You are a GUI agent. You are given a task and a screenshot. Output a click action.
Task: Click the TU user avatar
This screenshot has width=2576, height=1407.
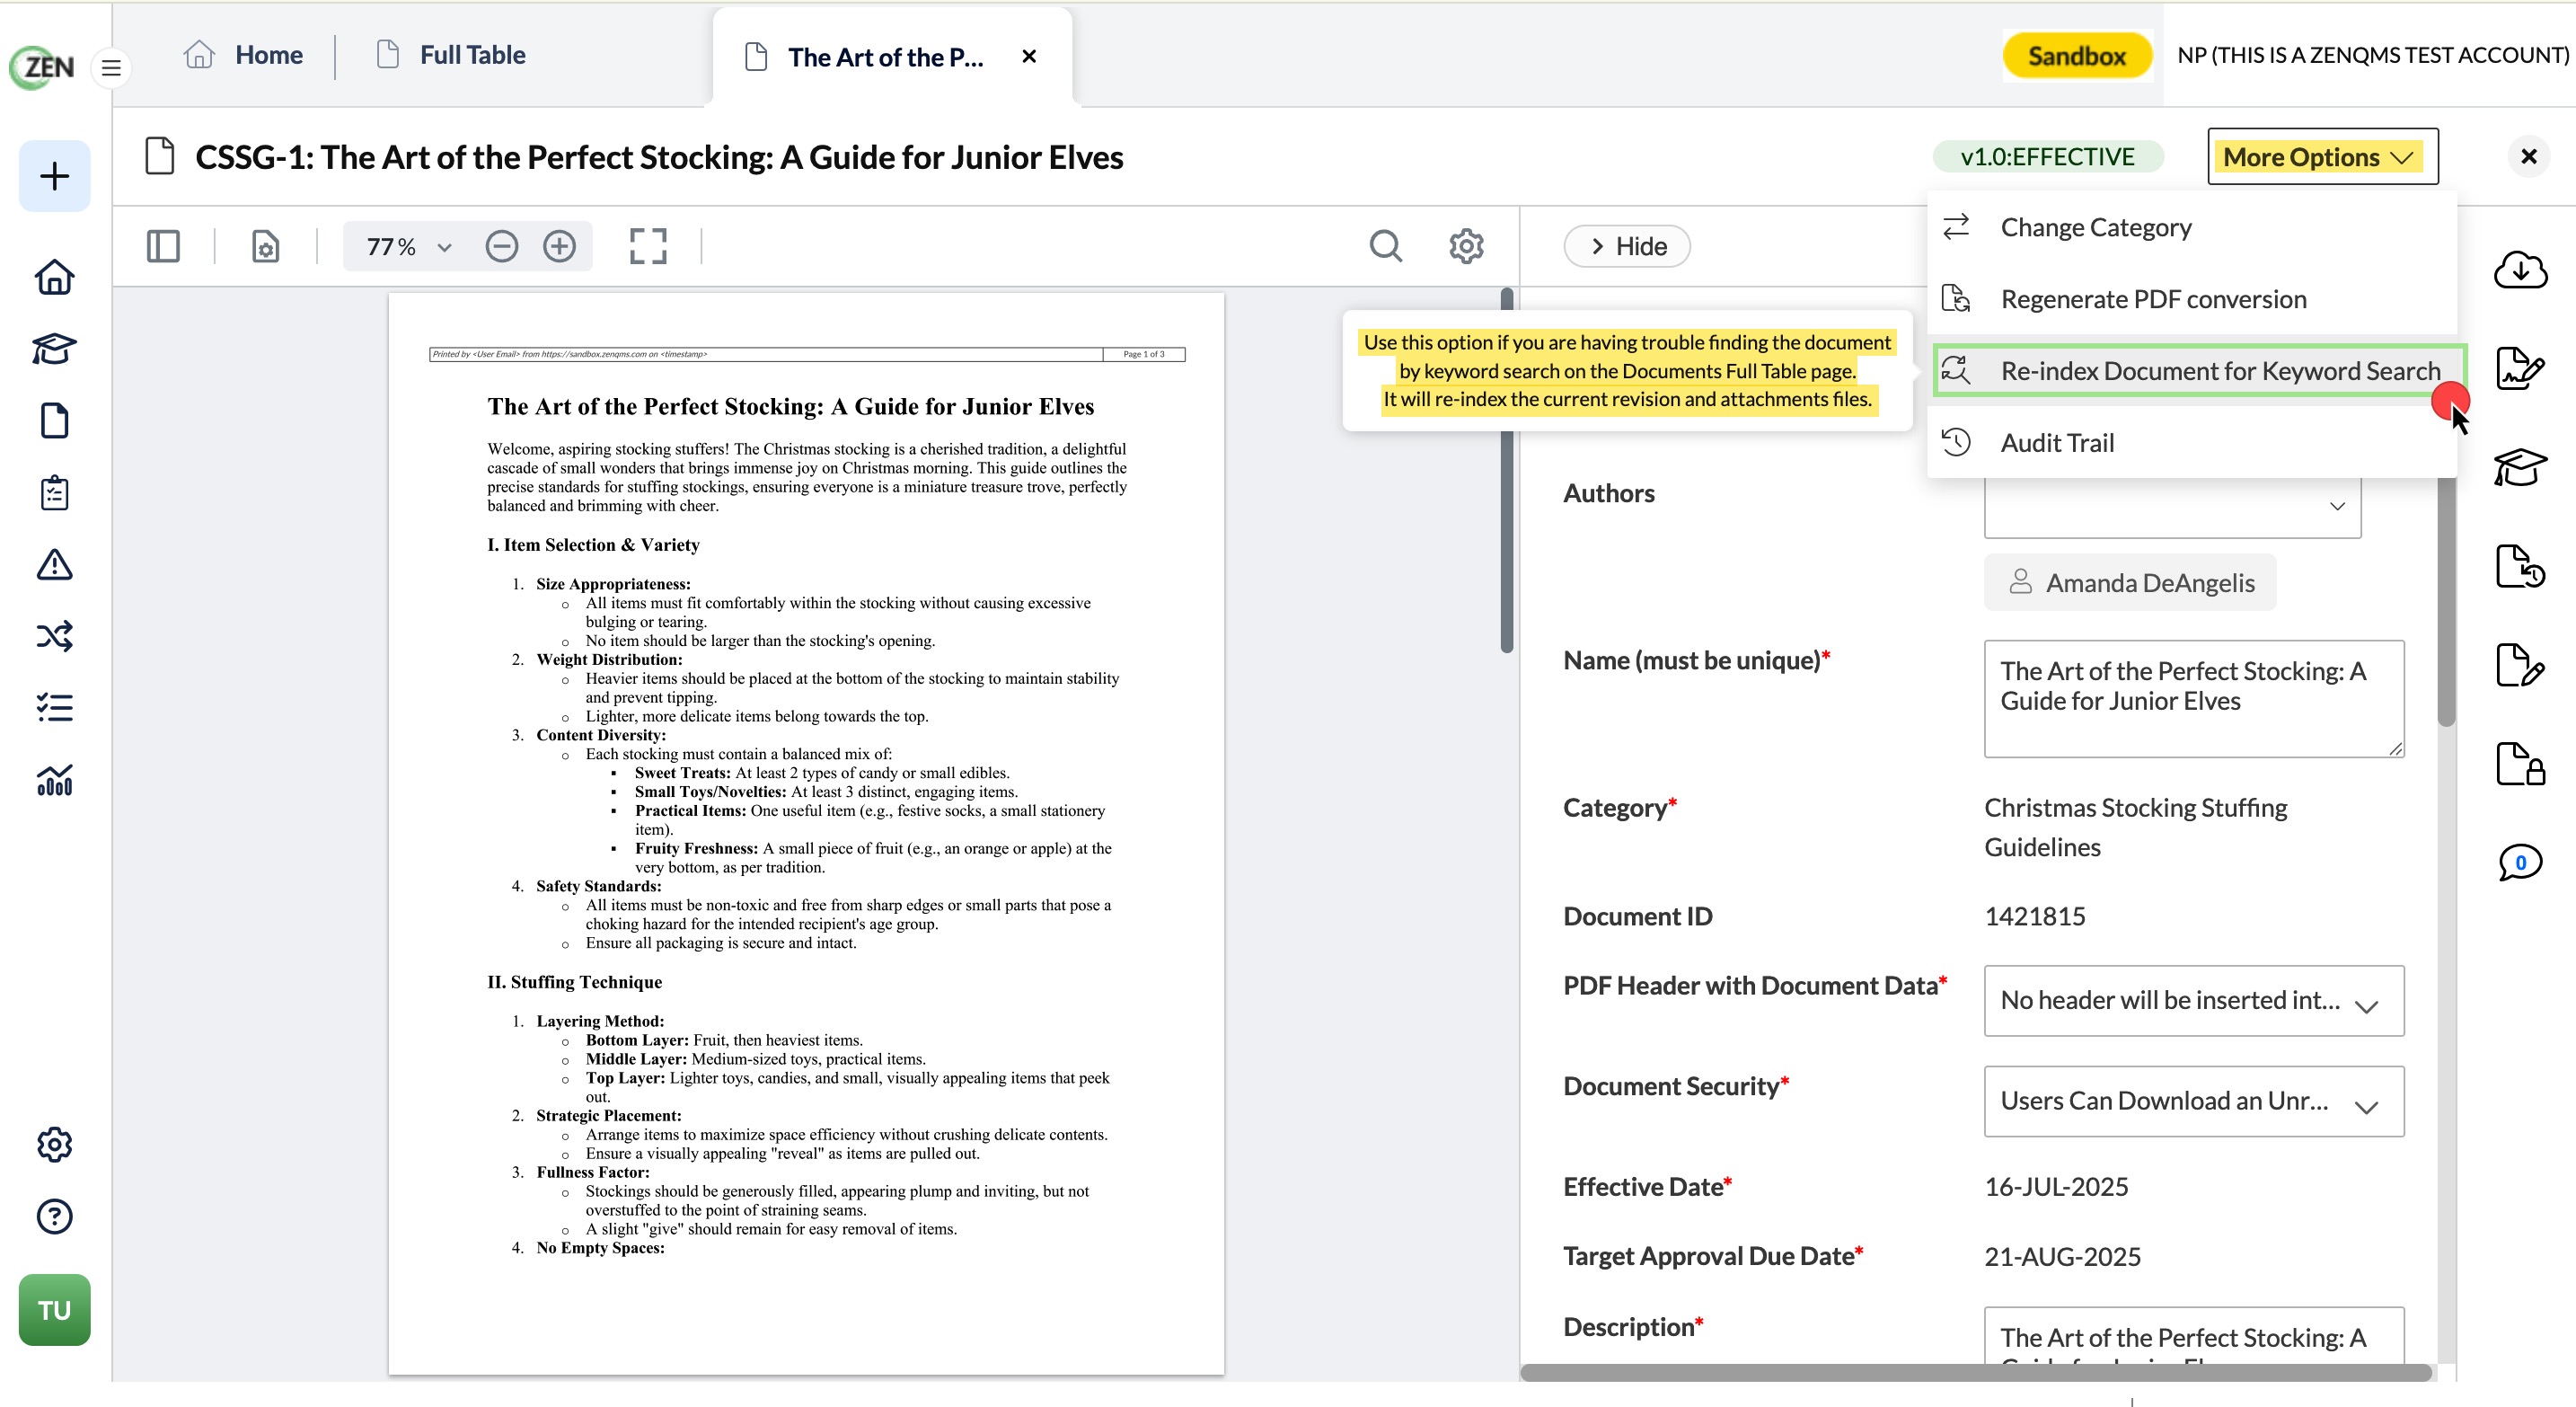pos(54,1310)
